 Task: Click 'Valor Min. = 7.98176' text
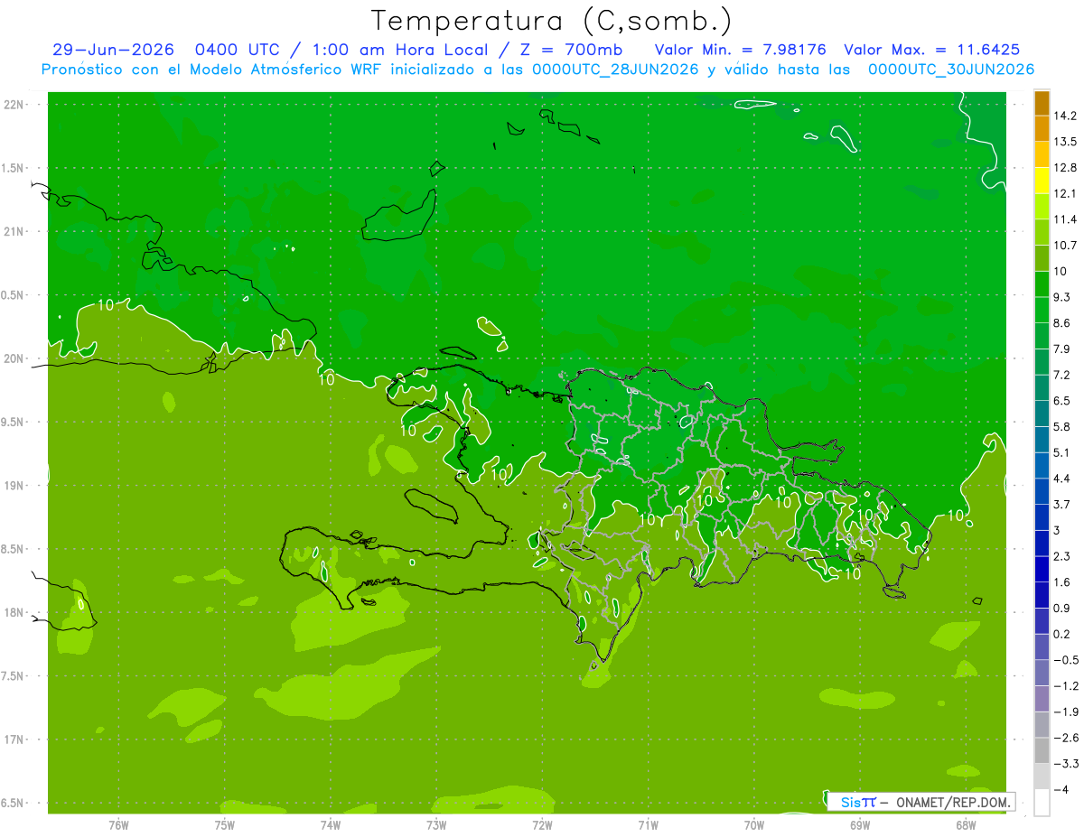(x=740, y=50)
